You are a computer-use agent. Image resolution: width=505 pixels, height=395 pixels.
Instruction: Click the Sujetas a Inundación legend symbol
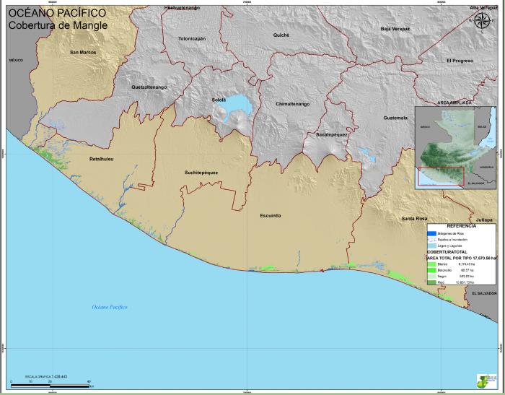[x=432, y=239]
